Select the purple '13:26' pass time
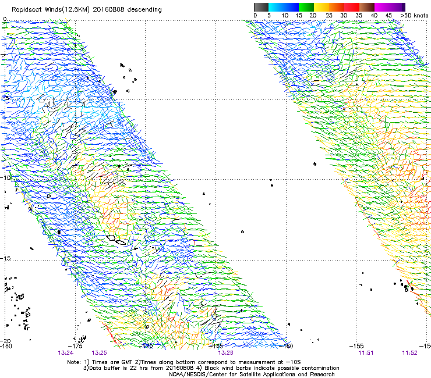The width and height of the screenshot is (431, 378). pos(225,353)
